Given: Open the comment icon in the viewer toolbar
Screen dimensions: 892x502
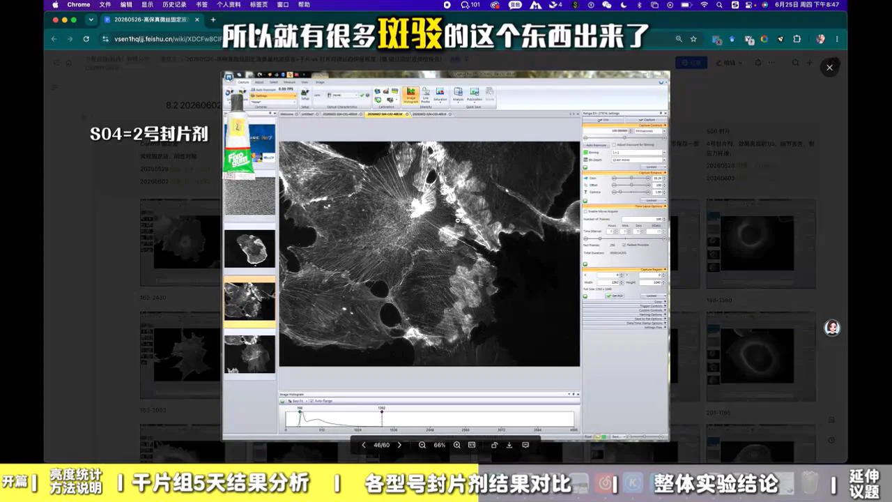Looking at the screenshot, I should click(x=525, y=445).
